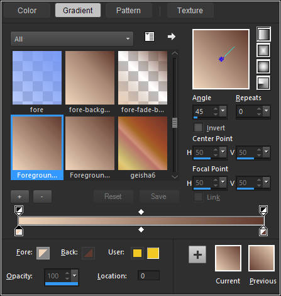281x296 pixels.
Task: Select the rectangular gradient style icon
Action: [263, 50]
